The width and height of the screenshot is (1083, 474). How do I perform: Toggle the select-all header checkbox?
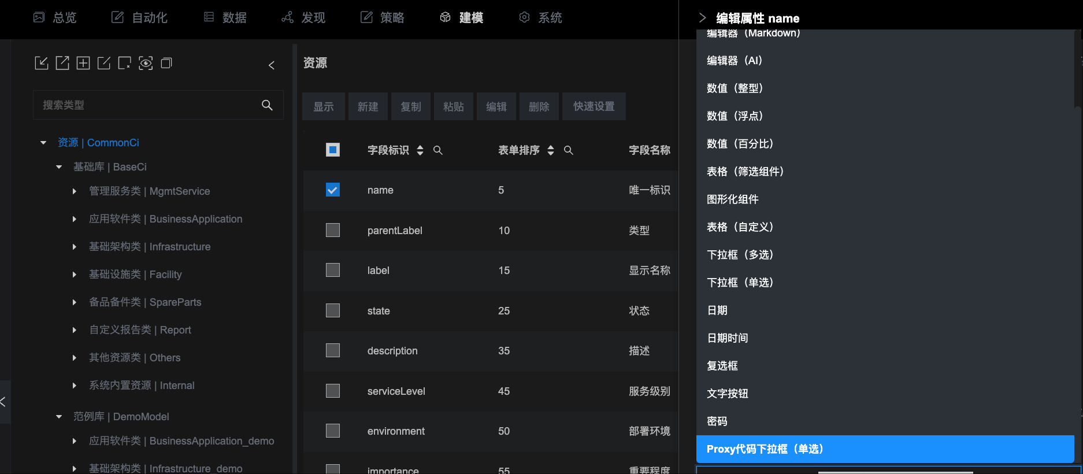[333, 150]
